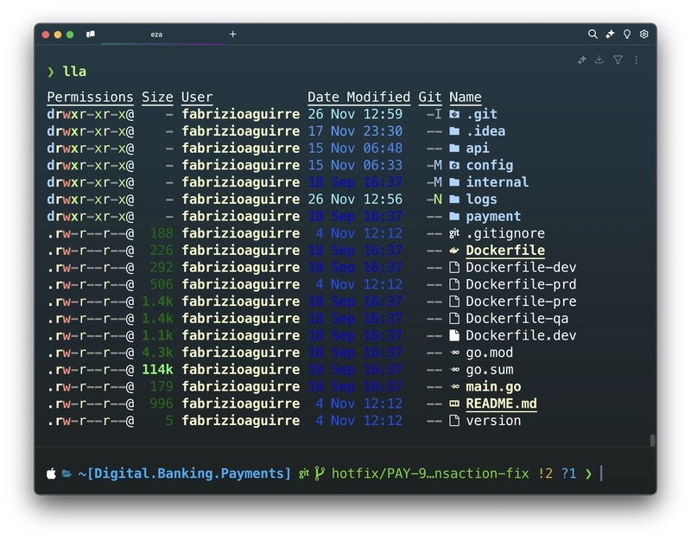This screenshot has width=691, height=540.
Task: Add a new tab with plus button
Action: (232, 34)
